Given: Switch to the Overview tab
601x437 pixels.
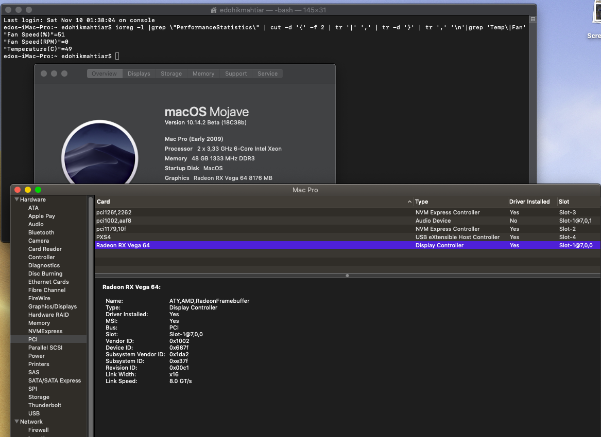Looking at the screenshot, I should [104, 74].
